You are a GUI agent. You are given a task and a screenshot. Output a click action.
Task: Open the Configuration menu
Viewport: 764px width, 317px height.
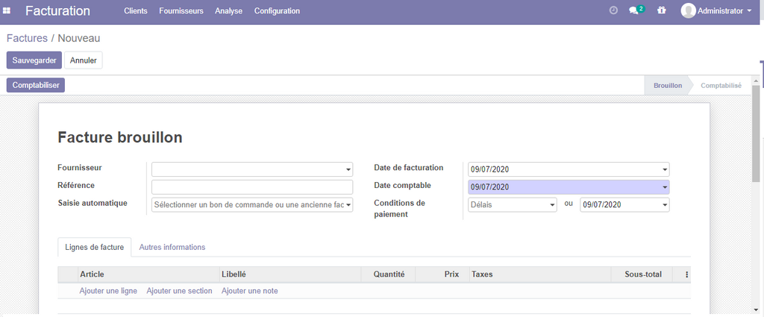[x=277, y=11]
